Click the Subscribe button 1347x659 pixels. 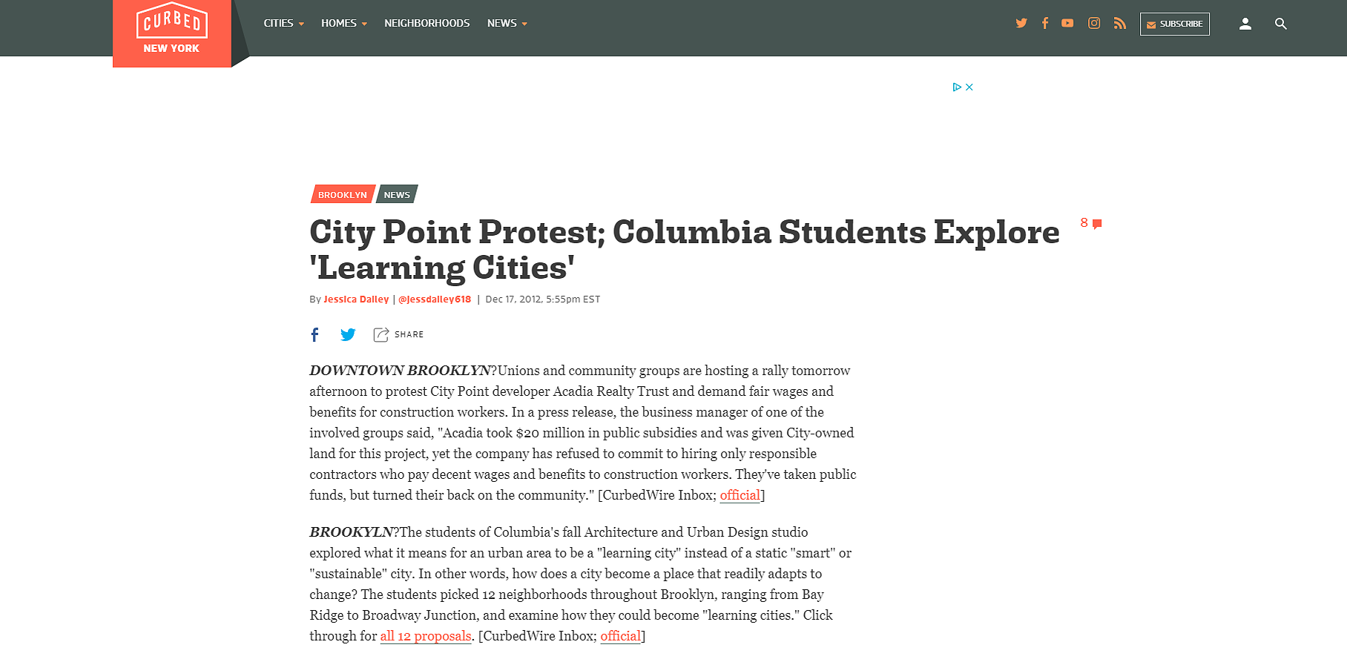(1175, 24)
